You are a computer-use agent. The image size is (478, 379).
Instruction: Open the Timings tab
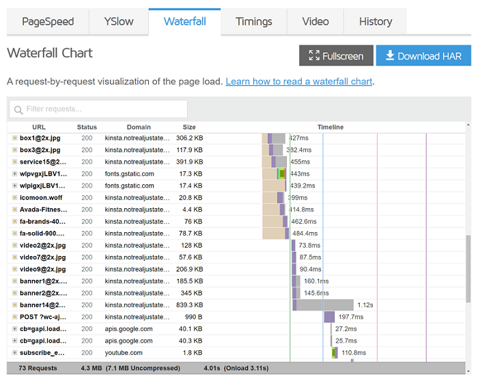pos(254,21)
